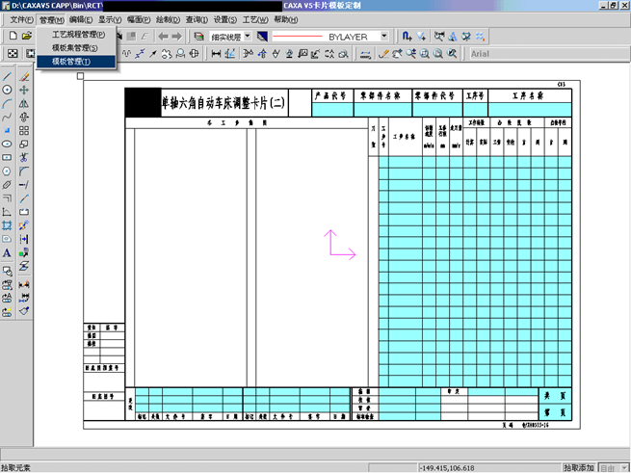Choose 工艺规程管理(P) from the menu

tap(78, 34)
